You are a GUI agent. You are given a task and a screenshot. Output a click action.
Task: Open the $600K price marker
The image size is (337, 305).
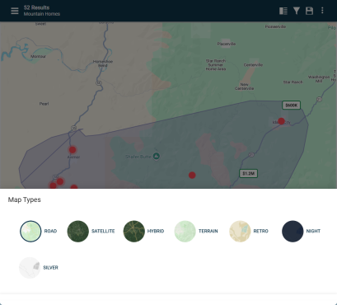[291, 106]
